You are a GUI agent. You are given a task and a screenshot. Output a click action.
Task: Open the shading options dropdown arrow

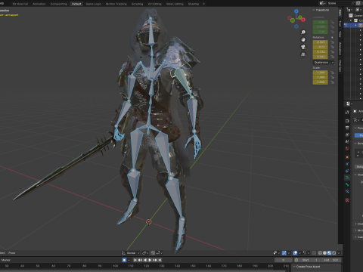339,253
